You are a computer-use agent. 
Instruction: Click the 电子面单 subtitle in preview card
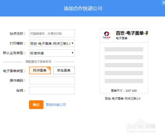coord(121,38)
